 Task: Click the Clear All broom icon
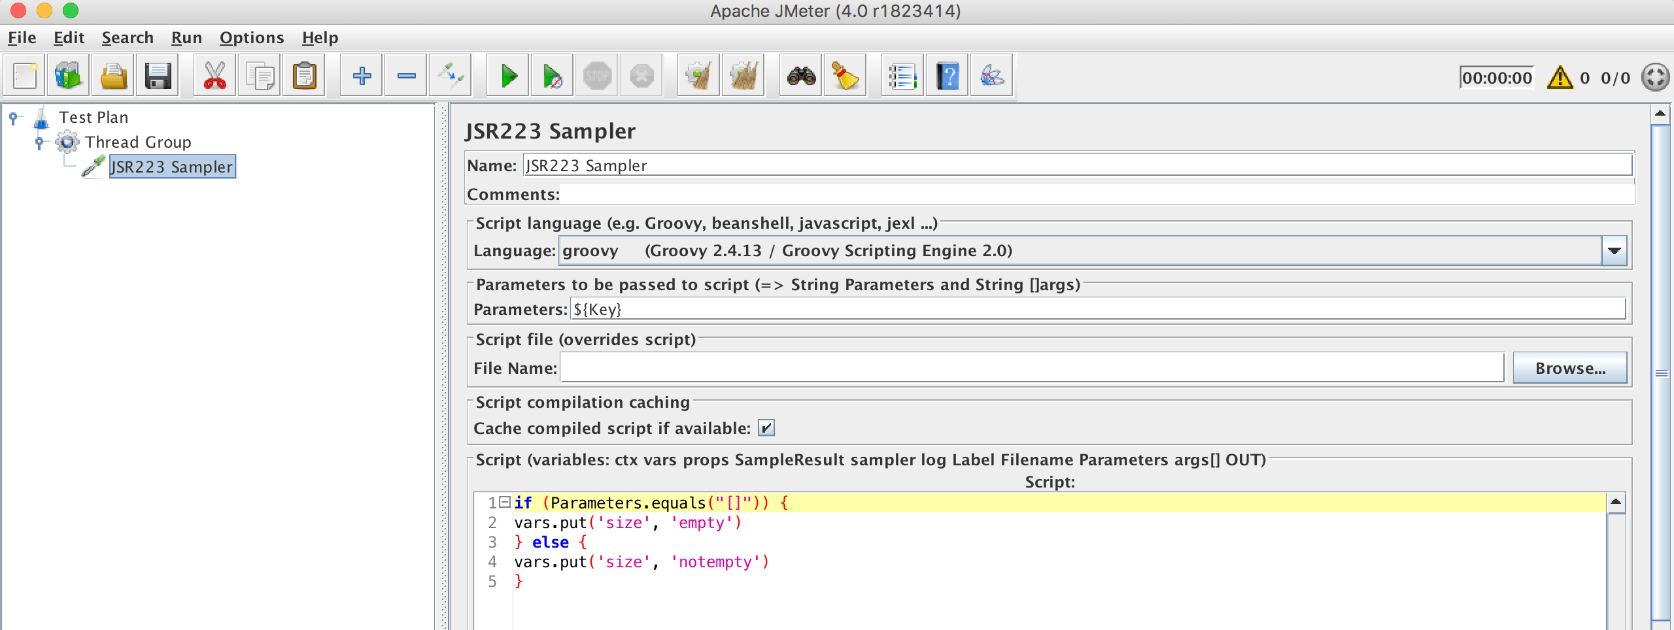pyautogui.click(x=743, y=76)
